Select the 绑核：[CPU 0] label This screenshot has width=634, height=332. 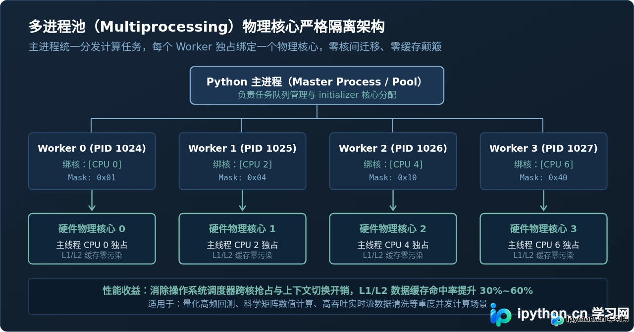(x=92, y=165)
